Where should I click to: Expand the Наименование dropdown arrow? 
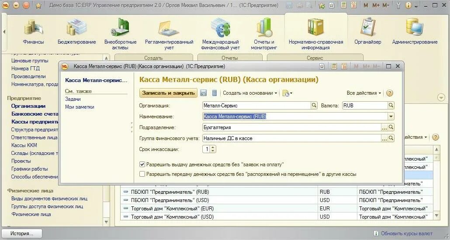point(391,116)
